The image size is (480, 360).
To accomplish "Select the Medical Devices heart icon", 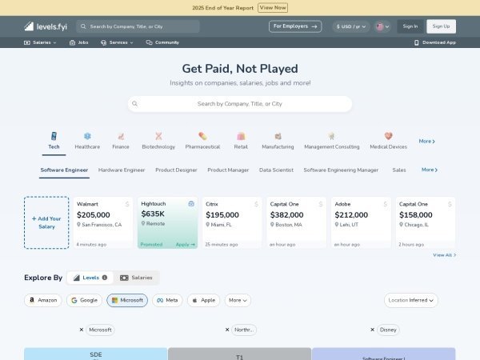I will point(389,136).
